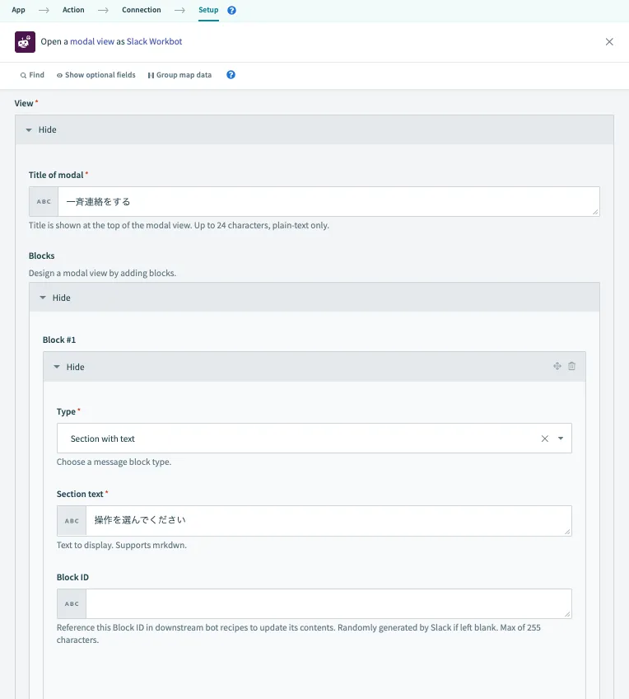
Task: Click the move handle icon on Block #1
Action: click(x=557, y=367)
